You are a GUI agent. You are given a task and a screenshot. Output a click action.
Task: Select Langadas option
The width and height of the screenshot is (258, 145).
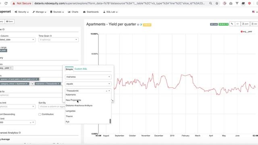click(88, 111)
